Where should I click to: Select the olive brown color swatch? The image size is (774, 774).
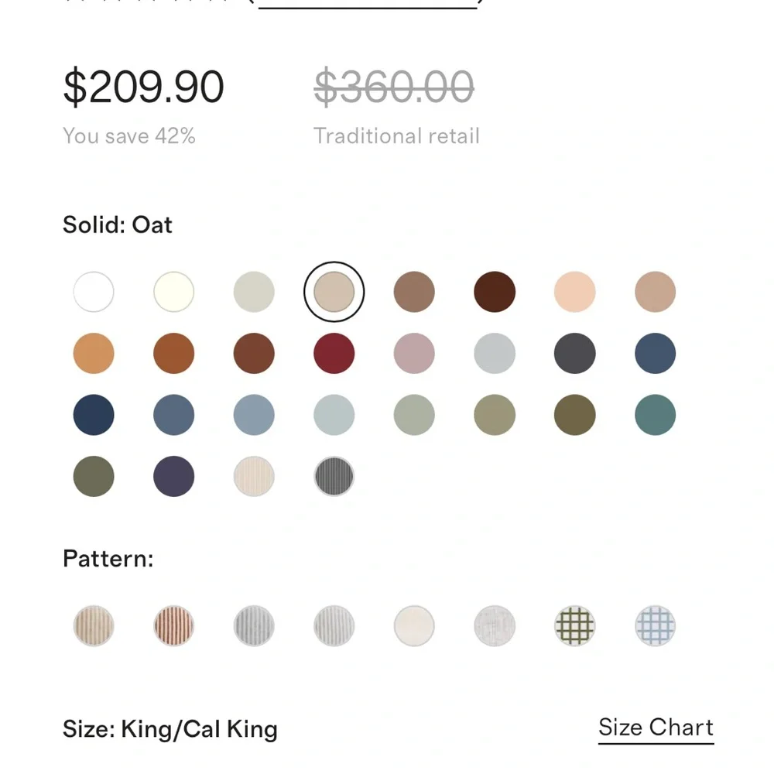[574, 415]
